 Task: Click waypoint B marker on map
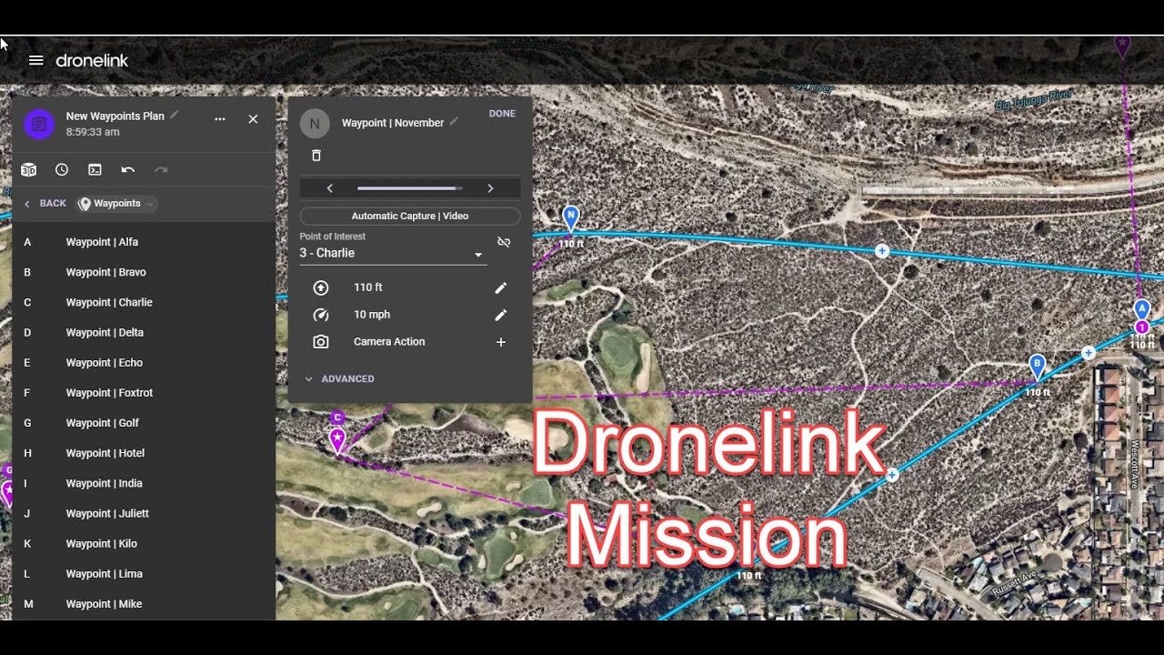coord(1037,367)
